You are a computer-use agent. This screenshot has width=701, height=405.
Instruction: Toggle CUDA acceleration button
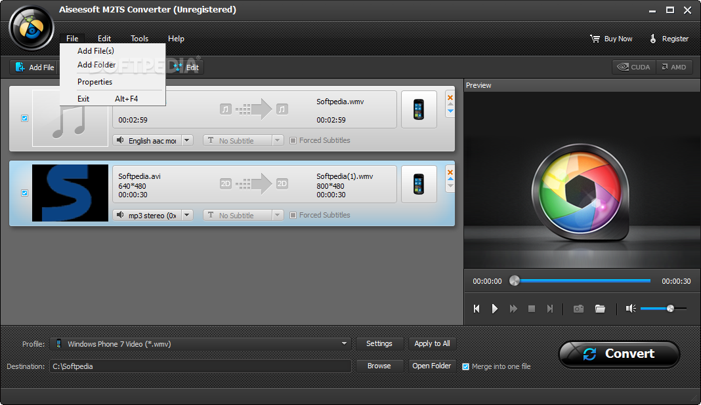(x=634, y=67)
